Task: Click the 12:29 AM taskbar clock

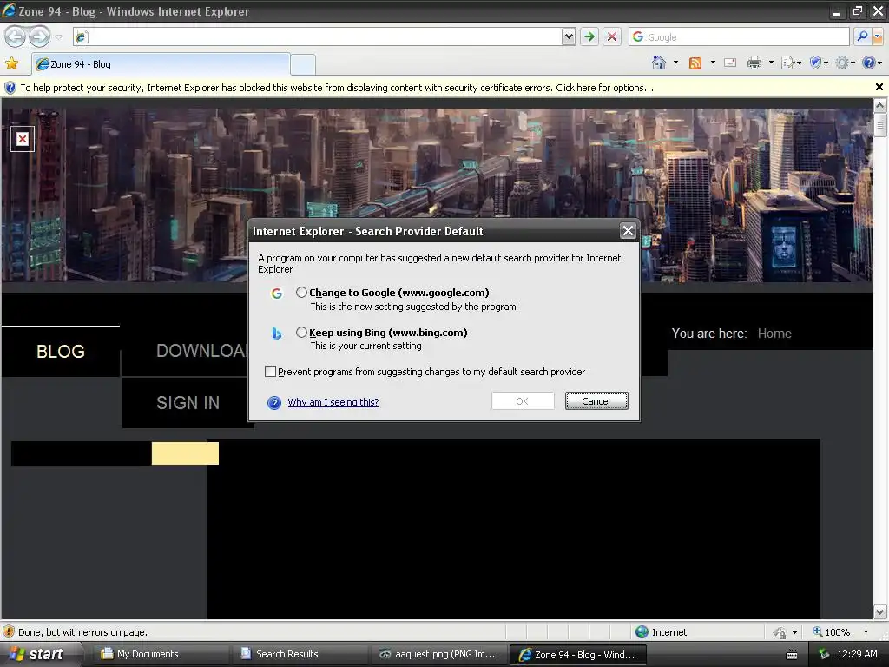Action: [x=857, y=654]
